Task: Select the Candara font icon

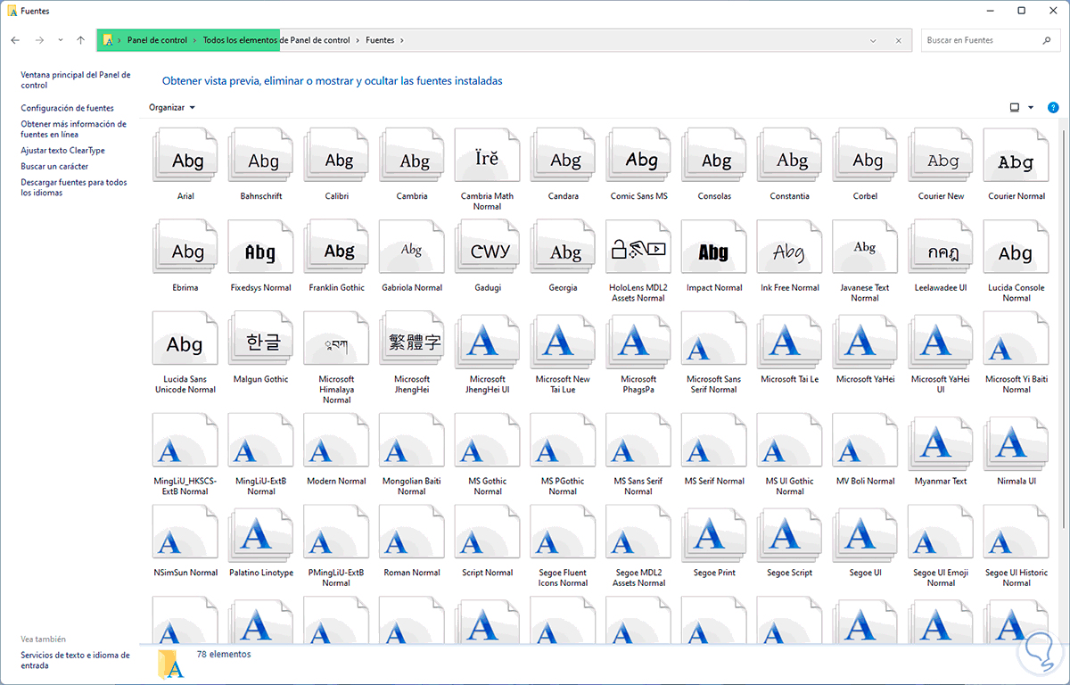Action: click(563, 157)
